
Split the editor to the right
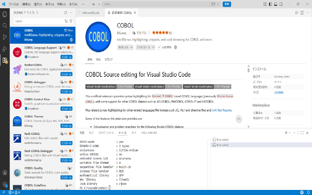(x=302, y=12)
